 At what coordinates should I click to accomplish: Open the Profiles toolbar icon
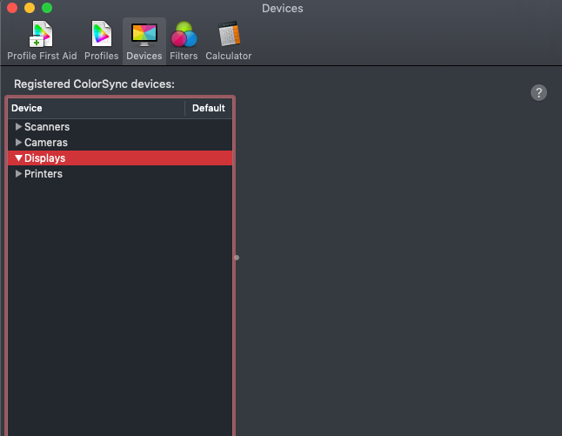(x=102, y=34)
